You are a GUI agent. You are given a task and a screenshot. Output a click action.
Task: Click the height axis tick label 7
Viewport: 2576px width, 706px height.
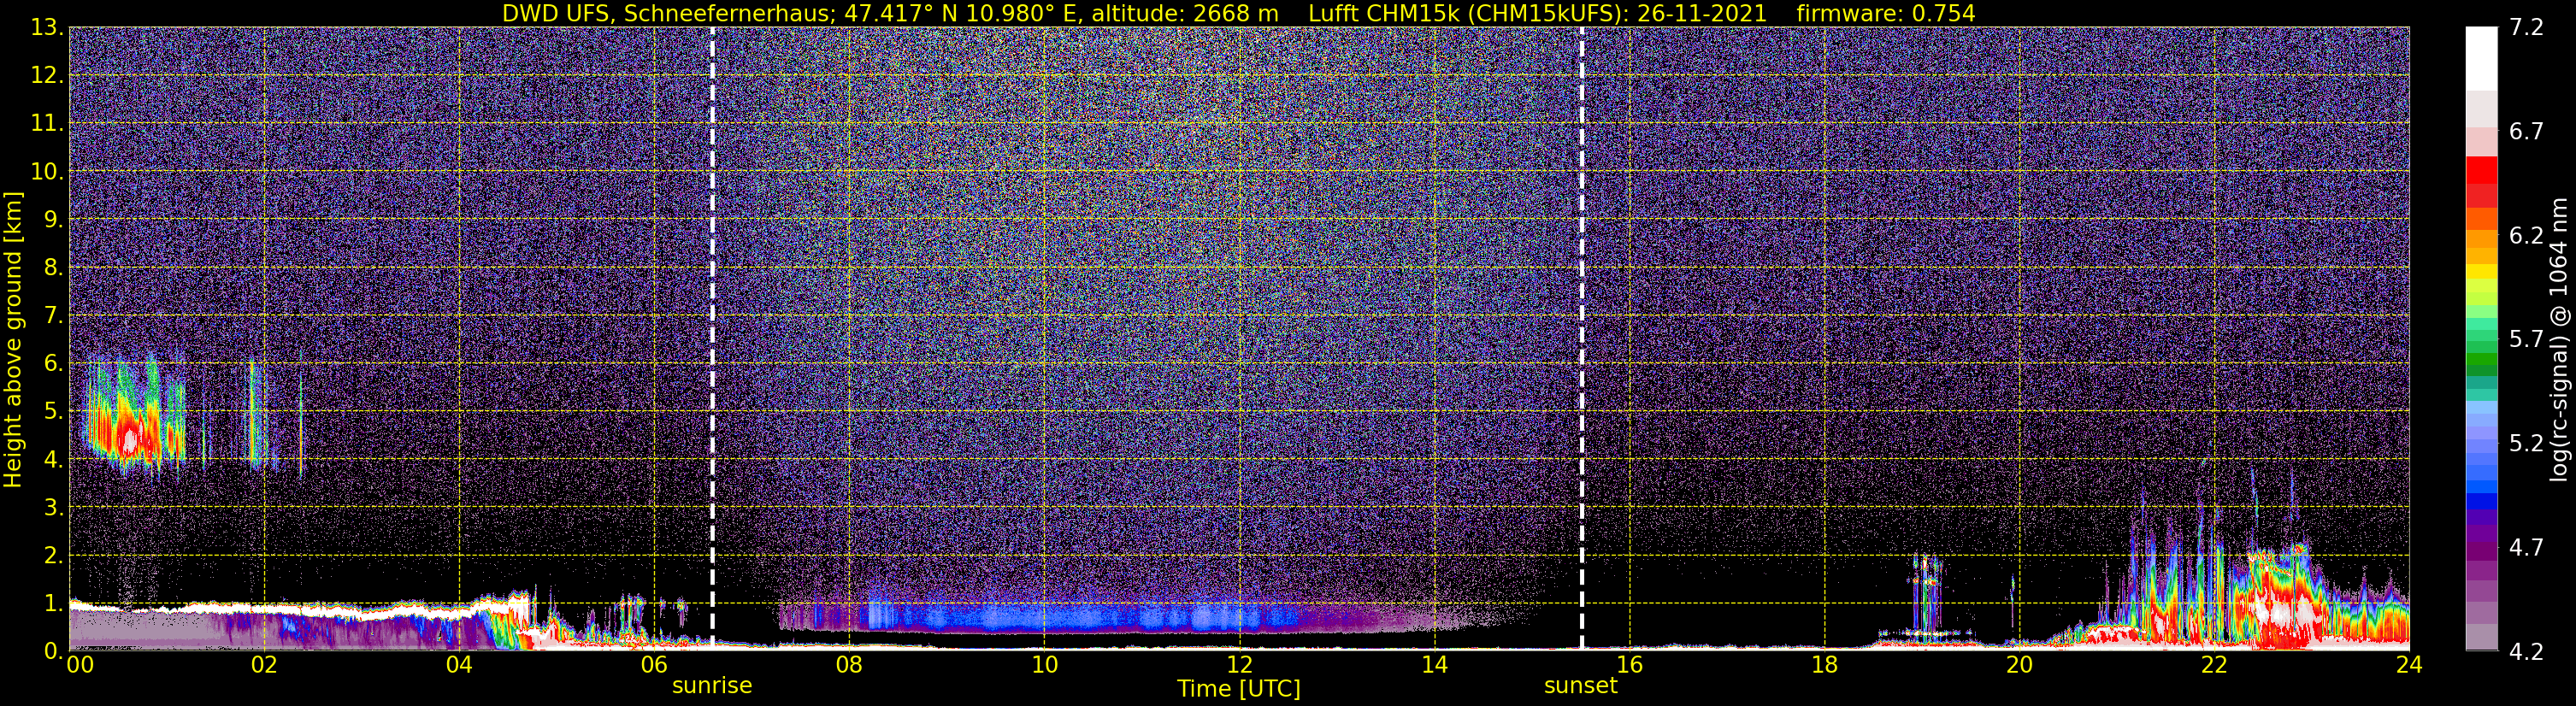tap(52, 315)
